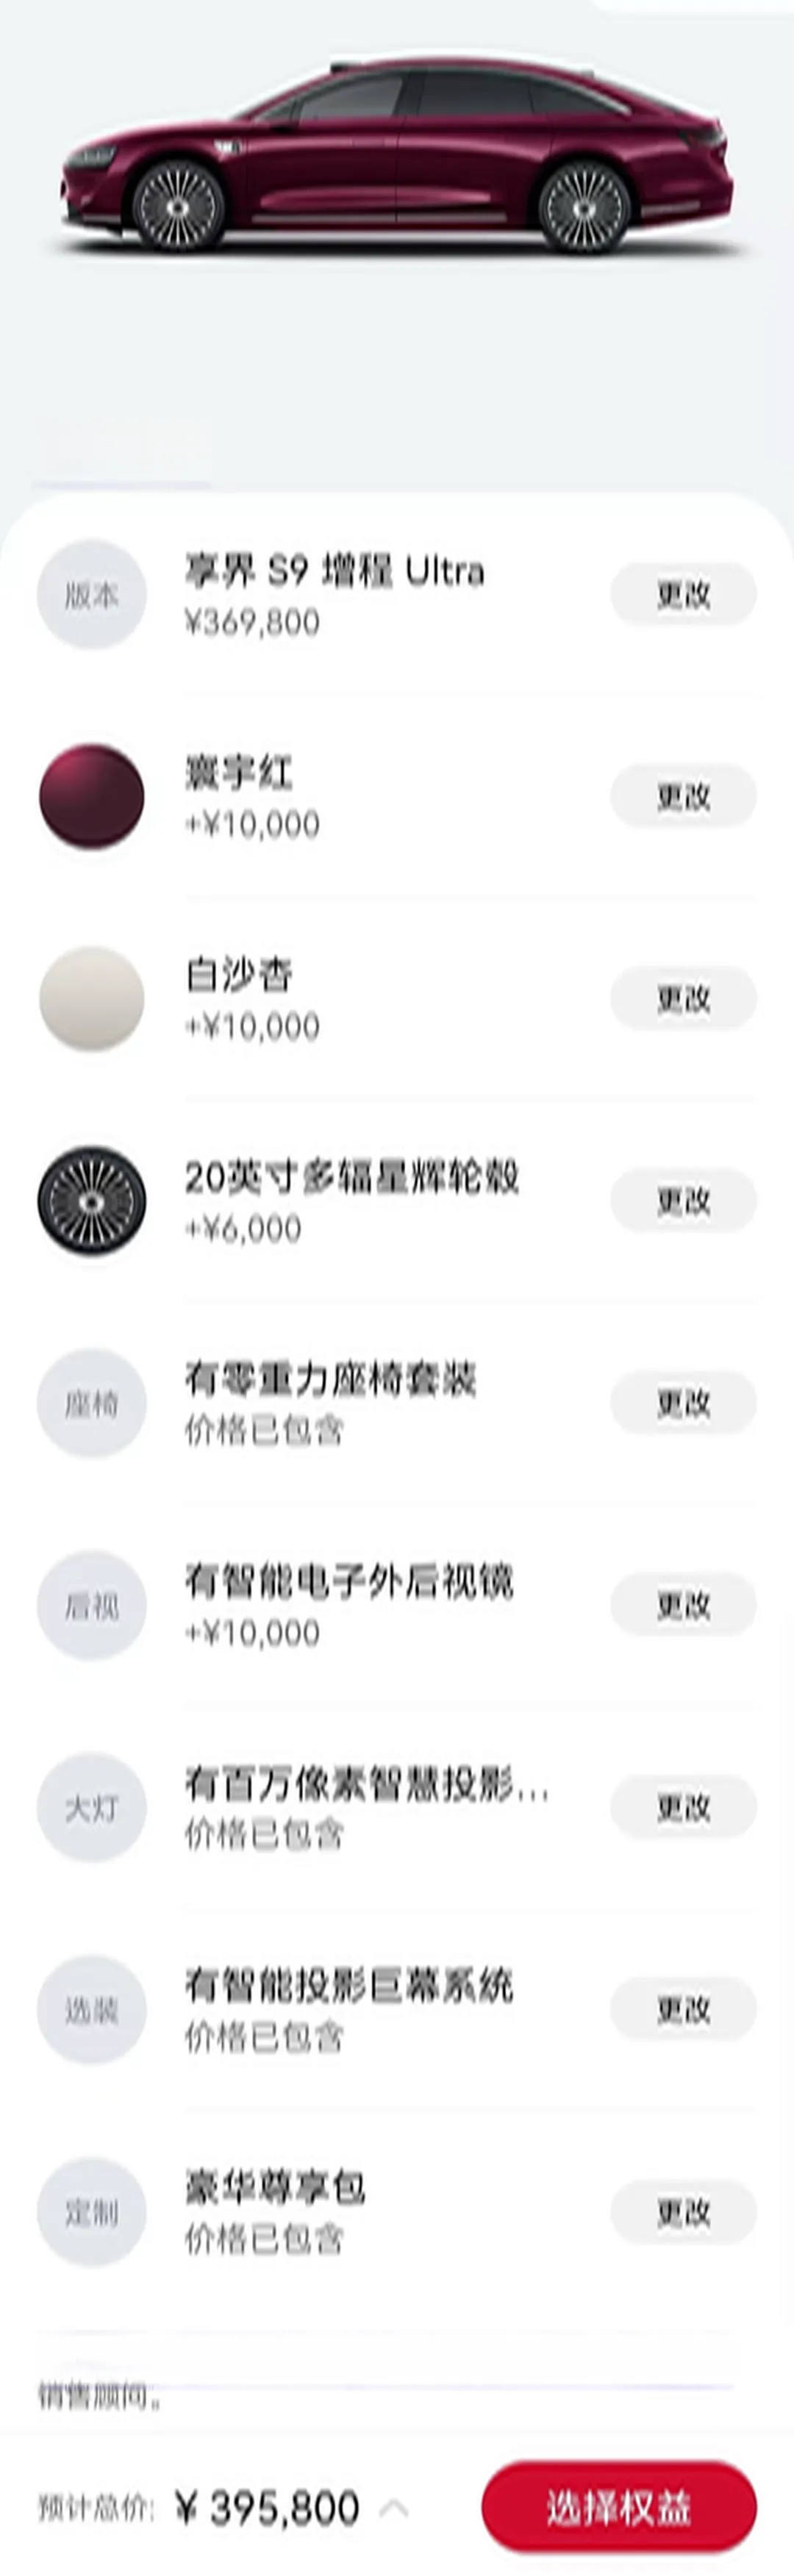Viewport: 794px width, 2576px height.
Task: Tap 更改 beside 白沙杏 interior
Action: pos(683,999)
